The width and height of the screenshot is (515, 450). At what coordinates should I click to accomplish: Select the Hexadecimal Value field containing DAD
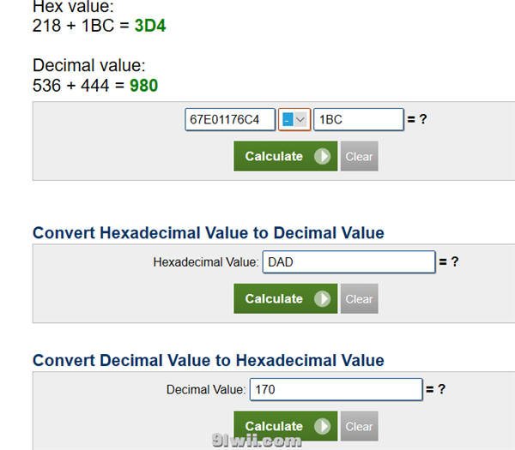coord(349,261)
